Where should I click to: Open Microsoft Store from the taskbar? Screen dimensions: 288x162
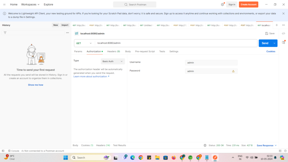coord(165,157)
